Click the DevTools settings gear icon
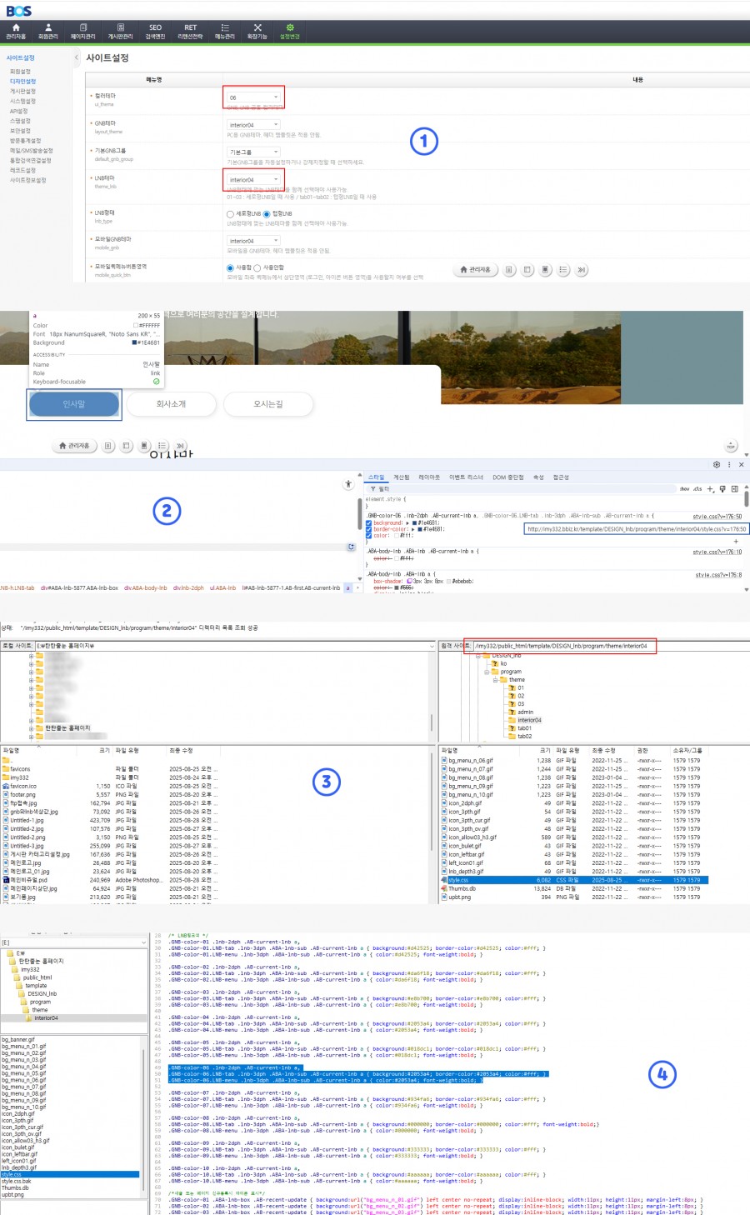The width and height of the screenshot is (750, 1215). [x=716, y=464]
